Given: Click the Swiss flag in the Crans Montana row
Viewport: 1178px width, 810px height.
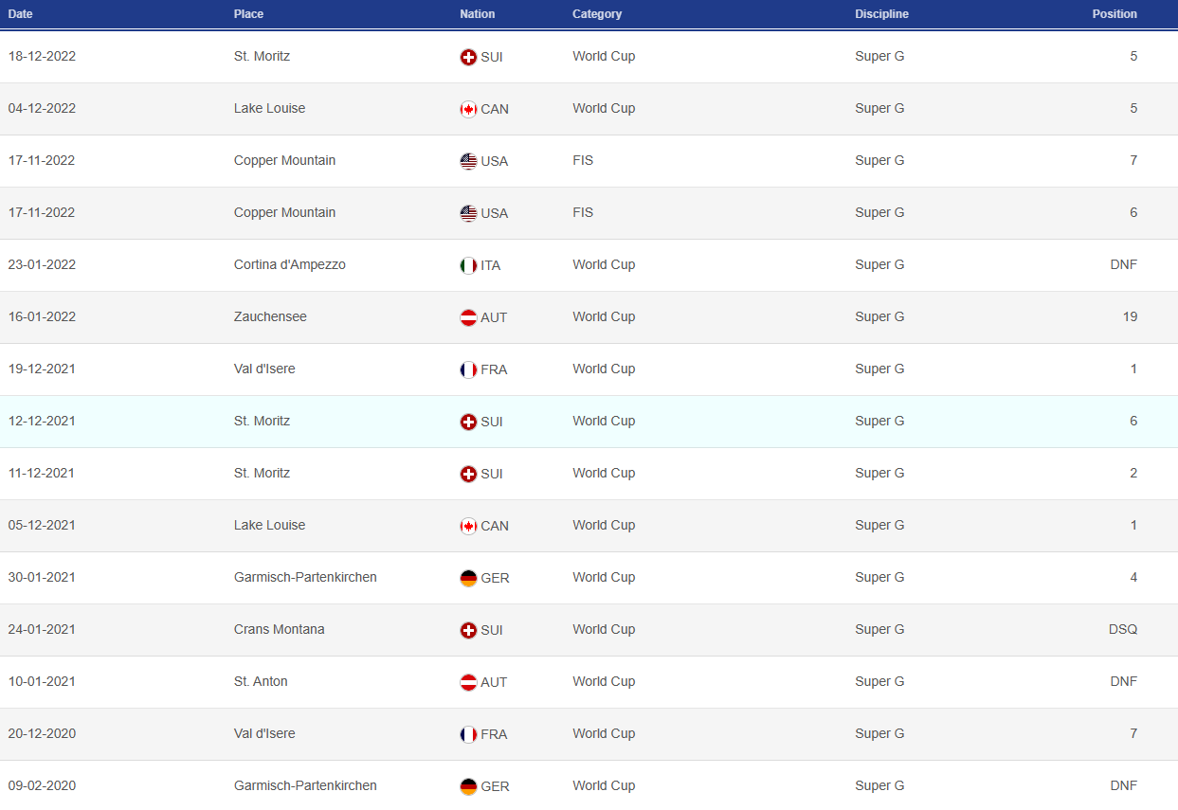Looking at the screenshot, I should tap(468, 630).
